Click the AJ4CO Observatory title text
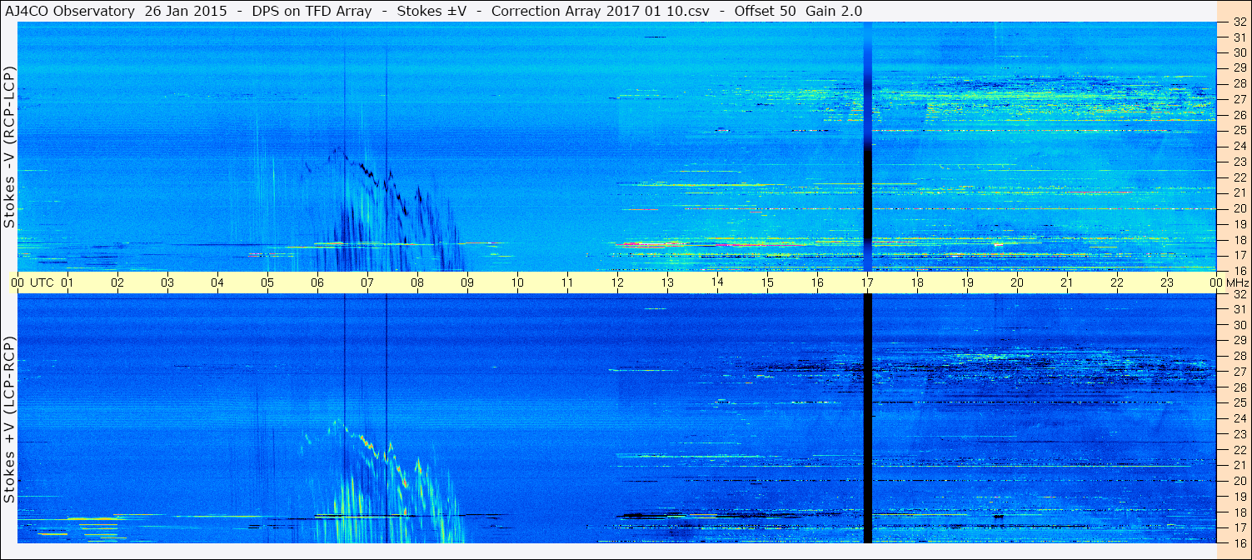Image resolution: width=1252 pixels, height=560 pixels. 69,11
